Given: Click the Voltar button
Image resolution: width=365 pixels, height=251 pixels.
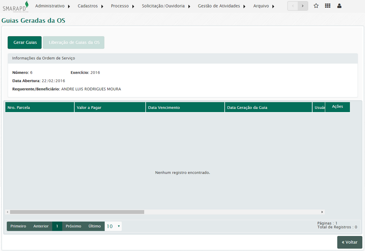Looking at the screenshot, I should click(350, 242).
